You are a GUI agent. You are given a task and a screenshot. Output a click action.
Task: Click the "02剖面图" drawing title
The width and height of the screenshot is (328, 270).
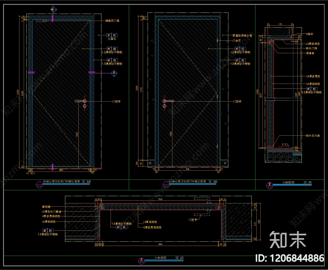coord(289,182)
